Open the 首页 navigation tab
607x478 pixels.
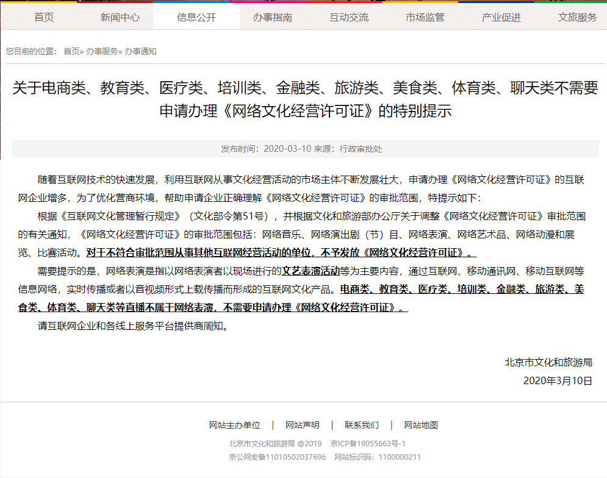(x=44, y=17)
